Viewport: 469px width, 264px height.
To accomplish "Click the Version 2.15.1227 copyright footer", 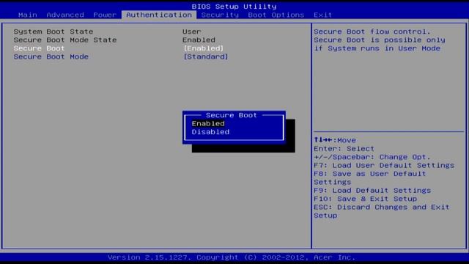I will (x=232, y=257).
